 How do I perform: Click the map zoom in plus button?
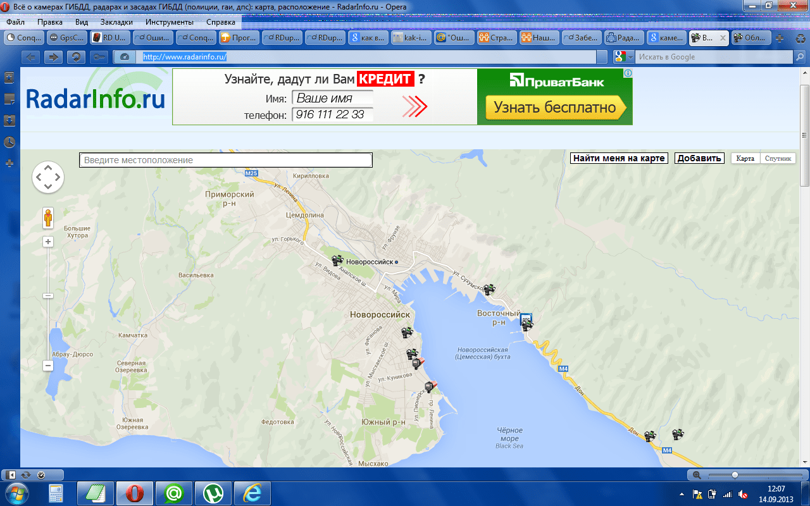(x=48, y=242)
